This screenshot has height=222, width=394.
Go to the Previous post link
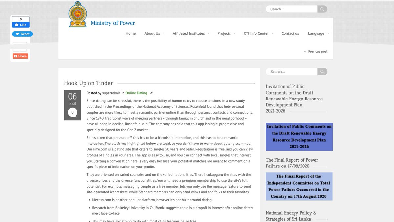click(316, 51)
